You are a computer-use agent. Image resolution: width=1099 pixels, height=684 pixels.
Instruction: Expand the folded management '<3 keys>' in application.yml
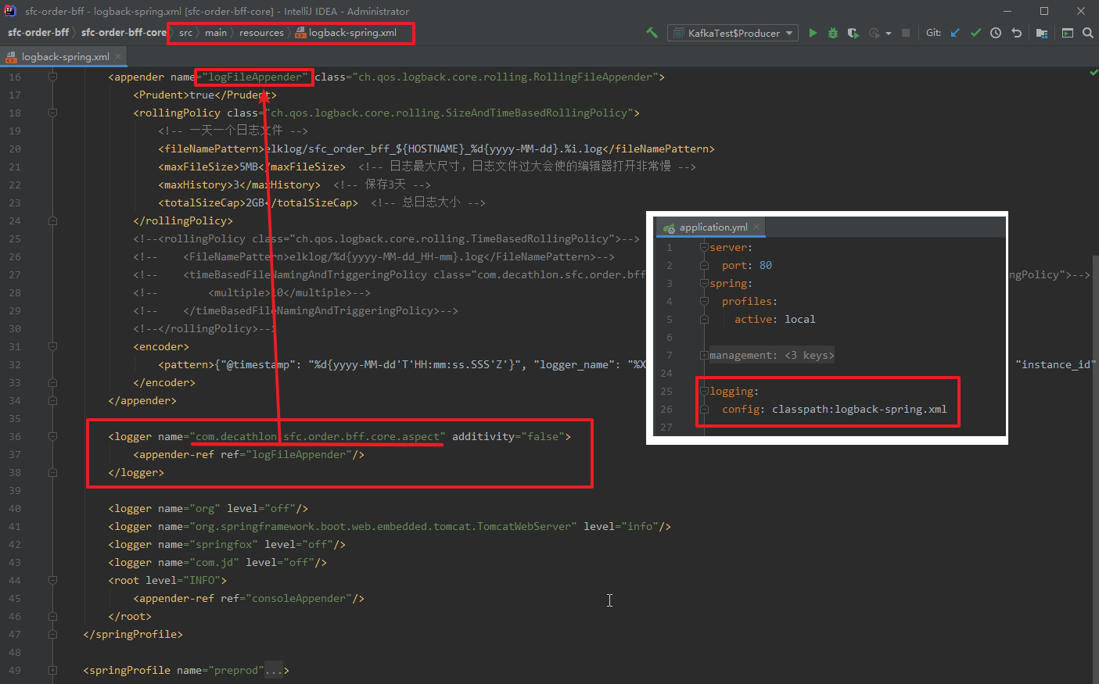pyautogui.click(x=771, y=355)
